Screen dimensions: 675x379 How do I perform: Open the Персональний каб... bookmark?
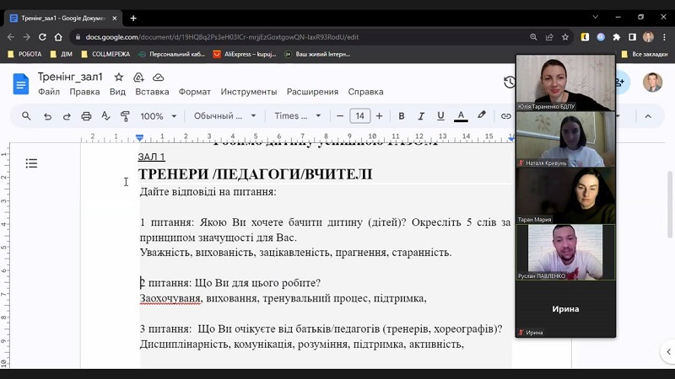(172, 54)
